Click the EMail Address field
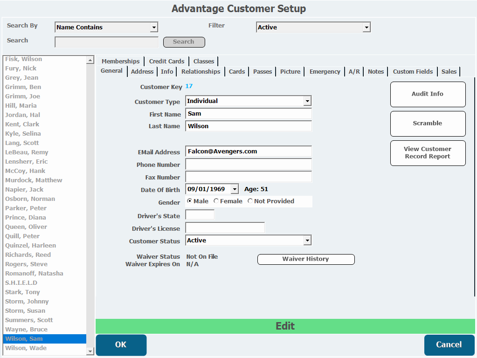The height and width of the screenshot is (358, 477). click(248, 151)
